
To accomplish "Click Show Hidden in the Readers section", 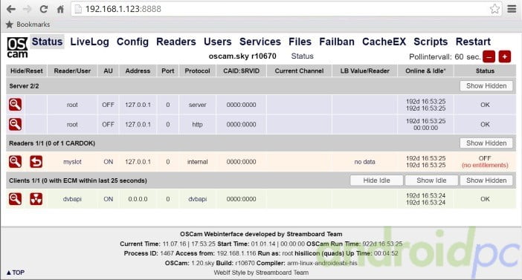I will point(486,143).
